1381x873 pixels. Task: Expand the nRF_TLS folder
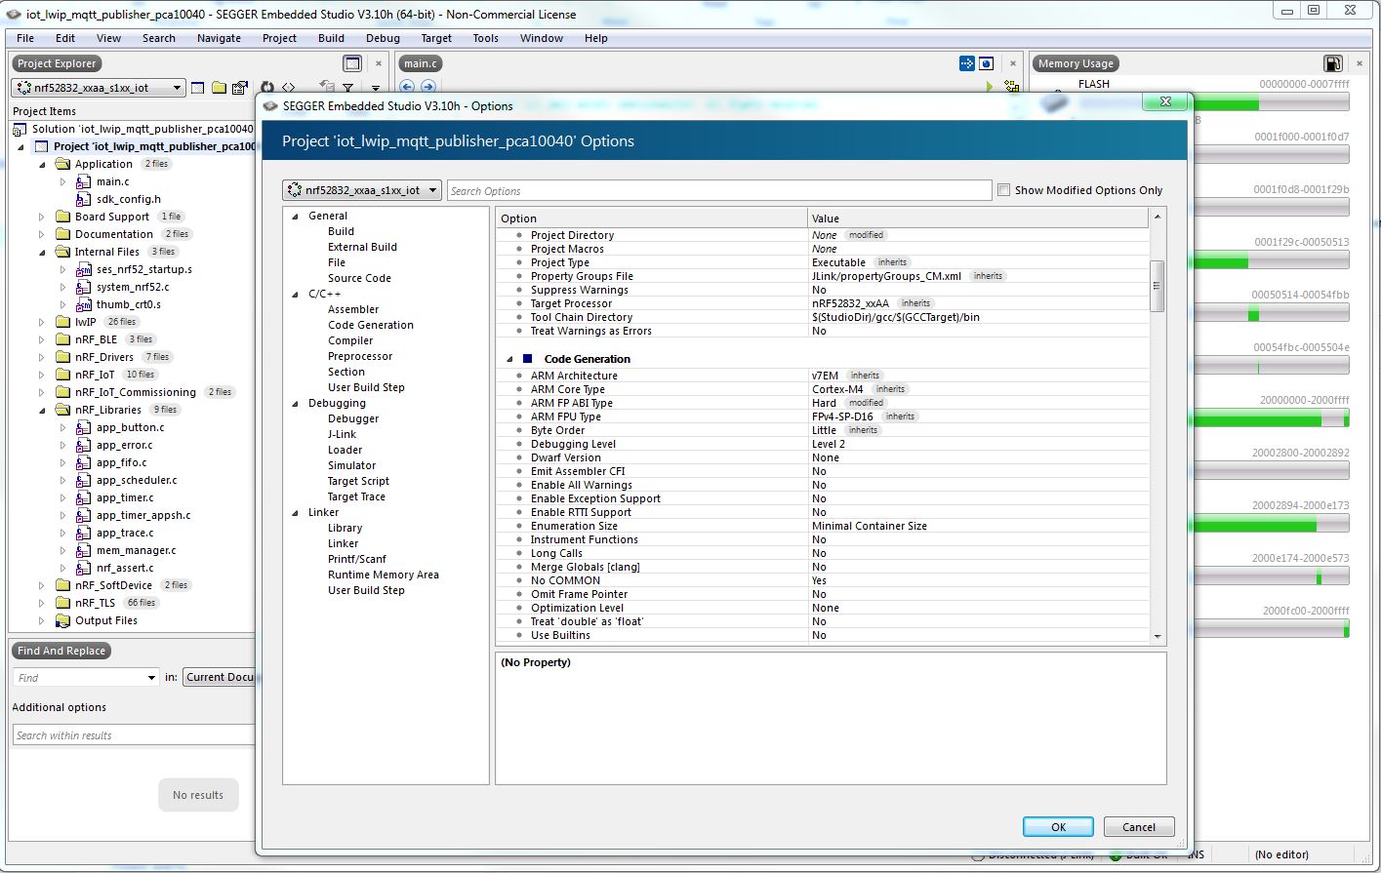[42, 603]
